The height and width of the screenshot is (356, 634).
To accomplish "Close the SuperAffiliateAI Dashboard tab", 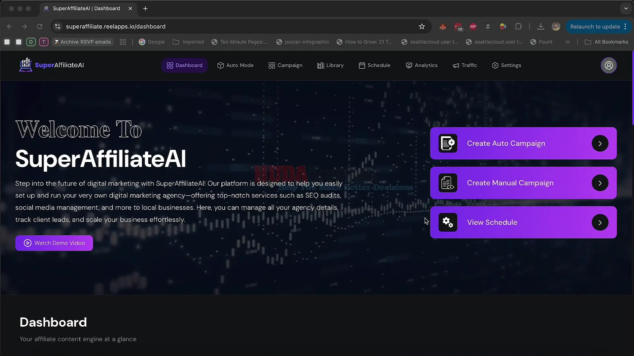I will (x=130, y=9).
